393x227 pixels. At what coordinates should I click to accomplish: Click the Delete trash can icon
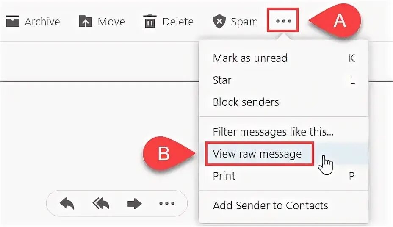[x=150, y=21]
